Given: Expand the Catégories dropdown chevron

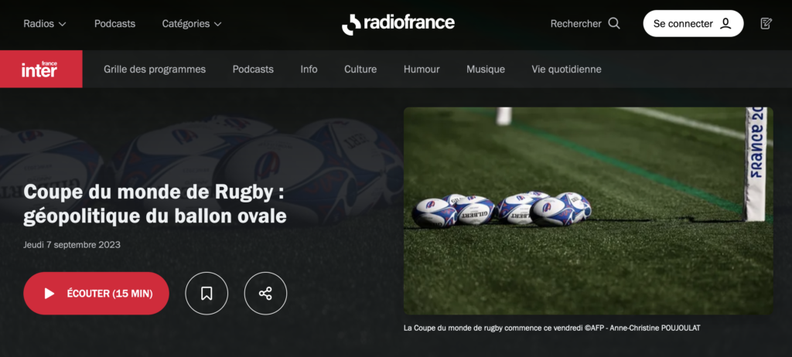Looking at the screenshot, I should click(x=217, y=24).
